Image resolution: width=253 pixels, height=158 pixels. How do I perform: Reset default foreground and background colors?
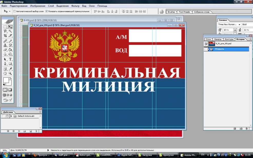coord(4,84)
